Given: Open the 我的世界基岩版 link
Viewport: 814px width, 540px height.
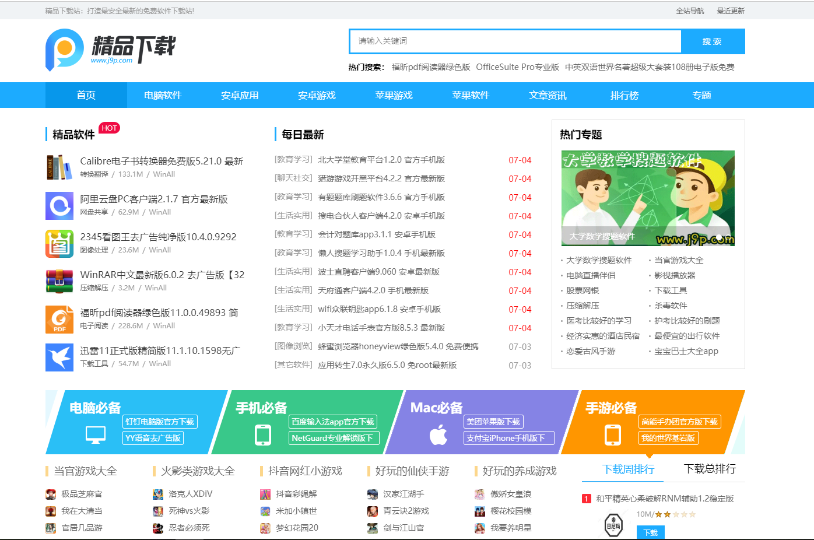Looking at the screenshot, I should (668, 438).
